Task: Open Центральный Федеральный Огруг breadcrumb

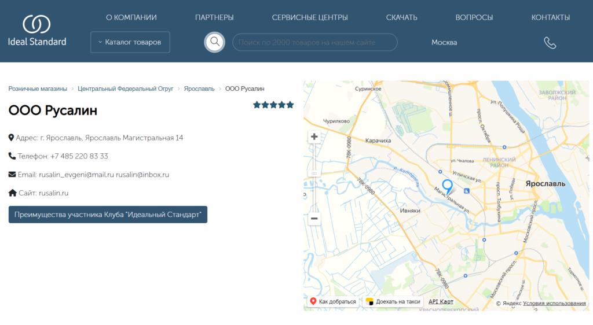Action: click(x=126, y=88)
